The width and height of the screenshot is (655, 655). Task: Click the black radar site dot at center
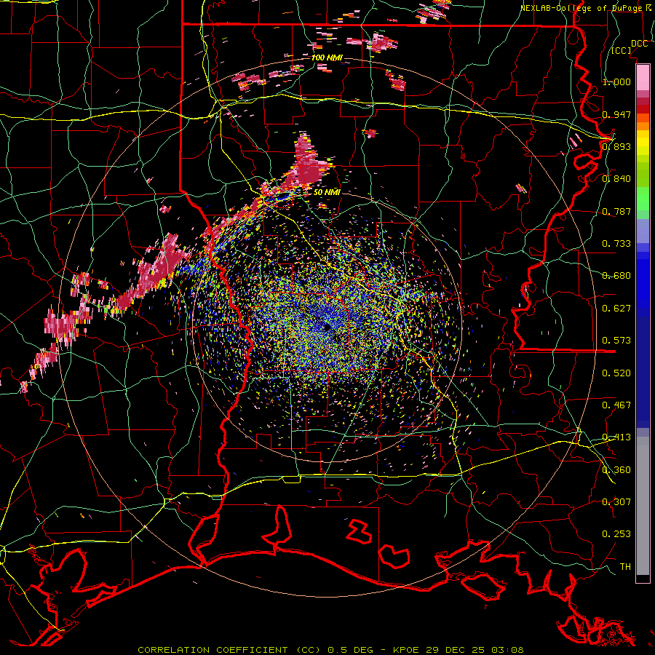(327, 327)
